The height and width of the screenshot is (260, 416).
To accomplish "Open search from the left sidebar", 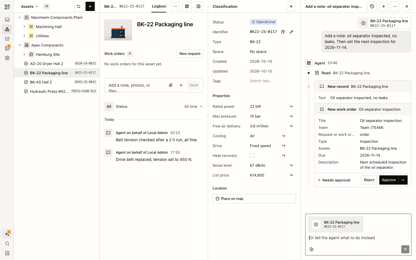I will point(7,244).
